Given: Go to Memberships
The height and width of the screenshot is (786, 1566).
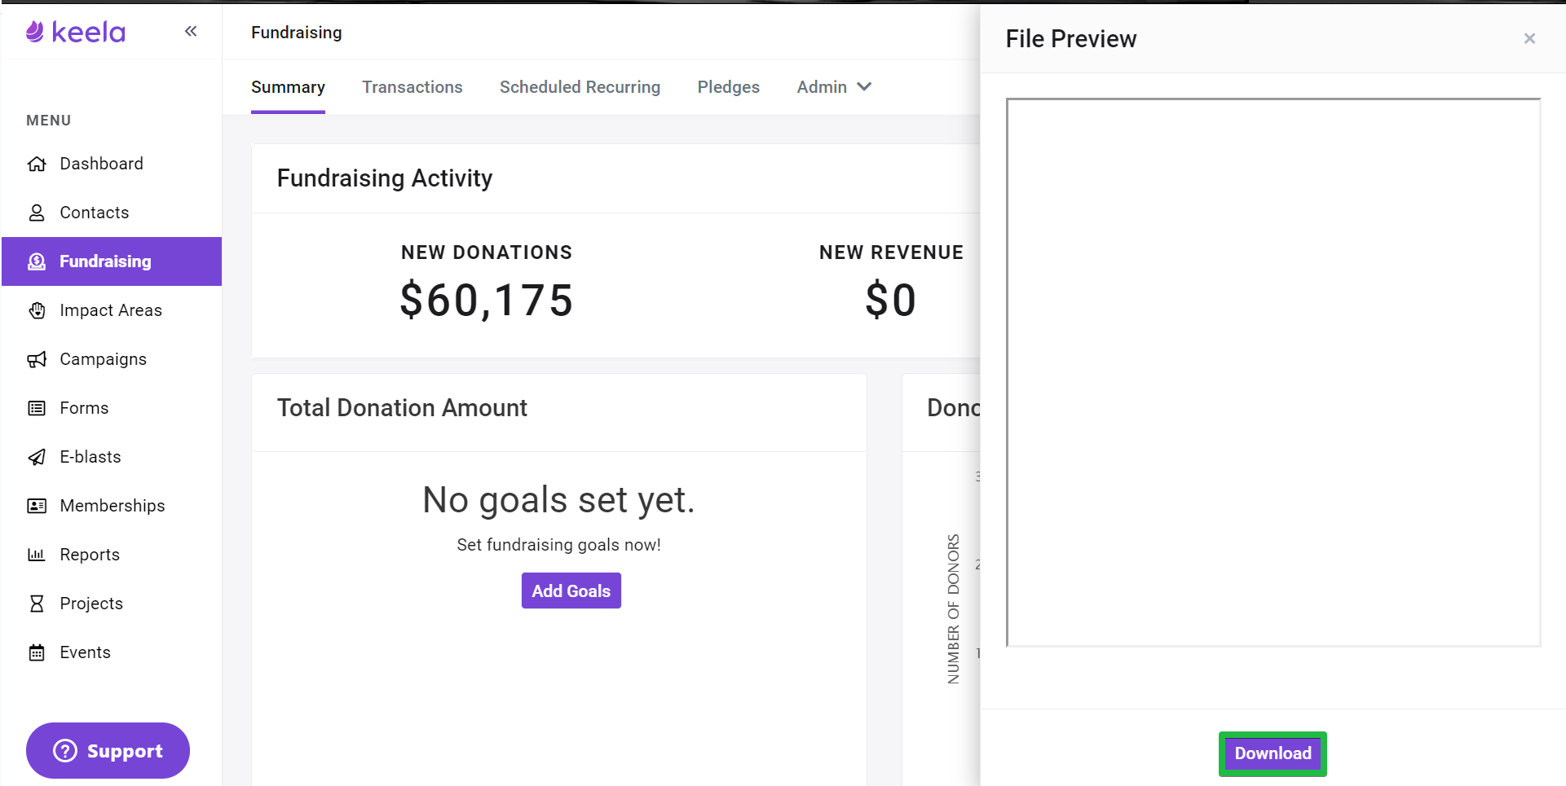Looking at the screenshot, I should click(x=112, y=506).
